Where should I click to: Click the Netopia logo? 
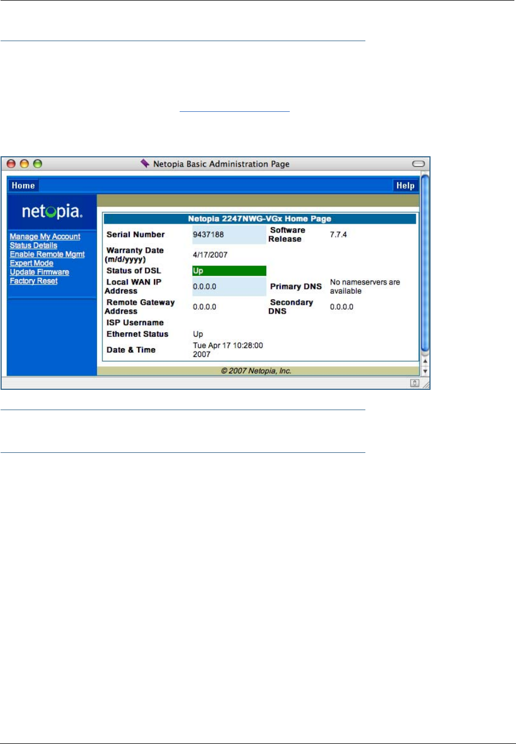(x=52, y=211)
